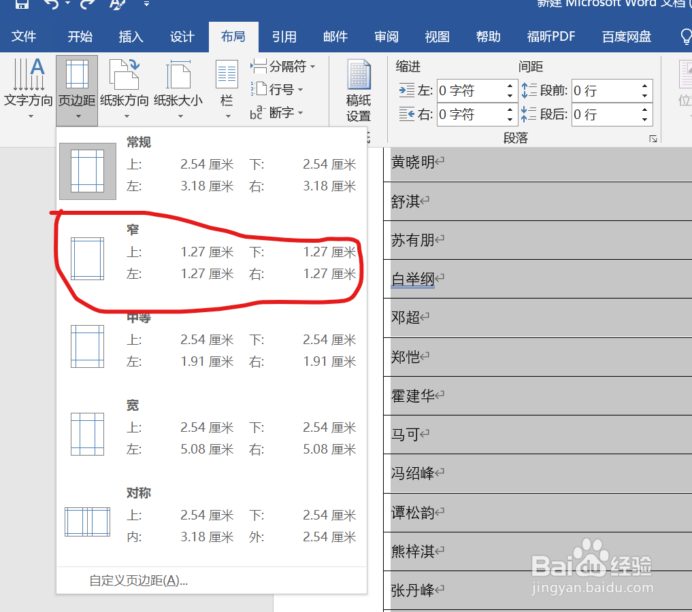Image resolution: width=692 pixels, height=612 pixels.
Task: Click the 页边距 margins icon
Action: (76, 75)
